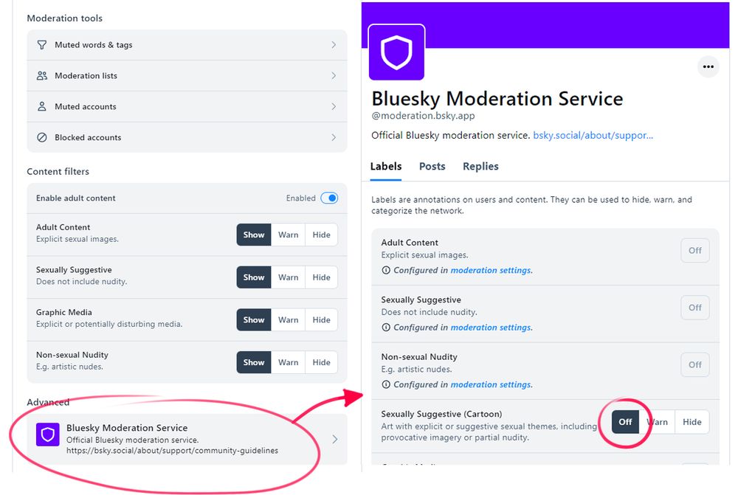Open the Moderation lists row

pos(187,76)
